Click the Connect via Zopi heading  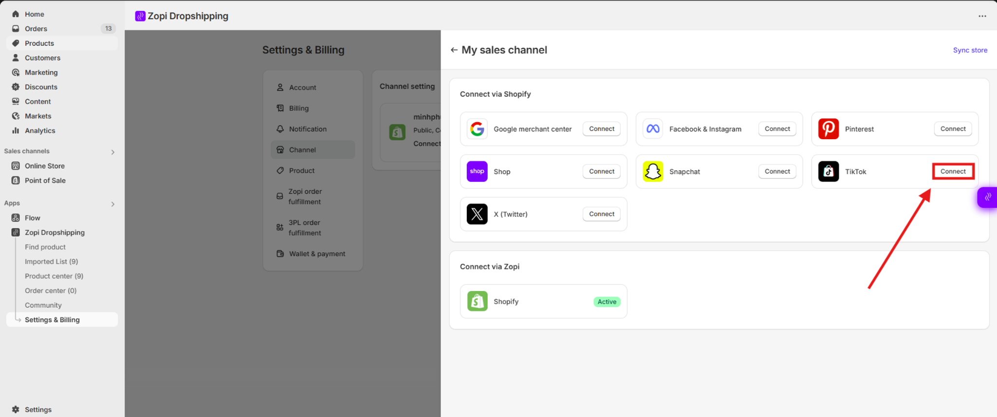point(490,267)
